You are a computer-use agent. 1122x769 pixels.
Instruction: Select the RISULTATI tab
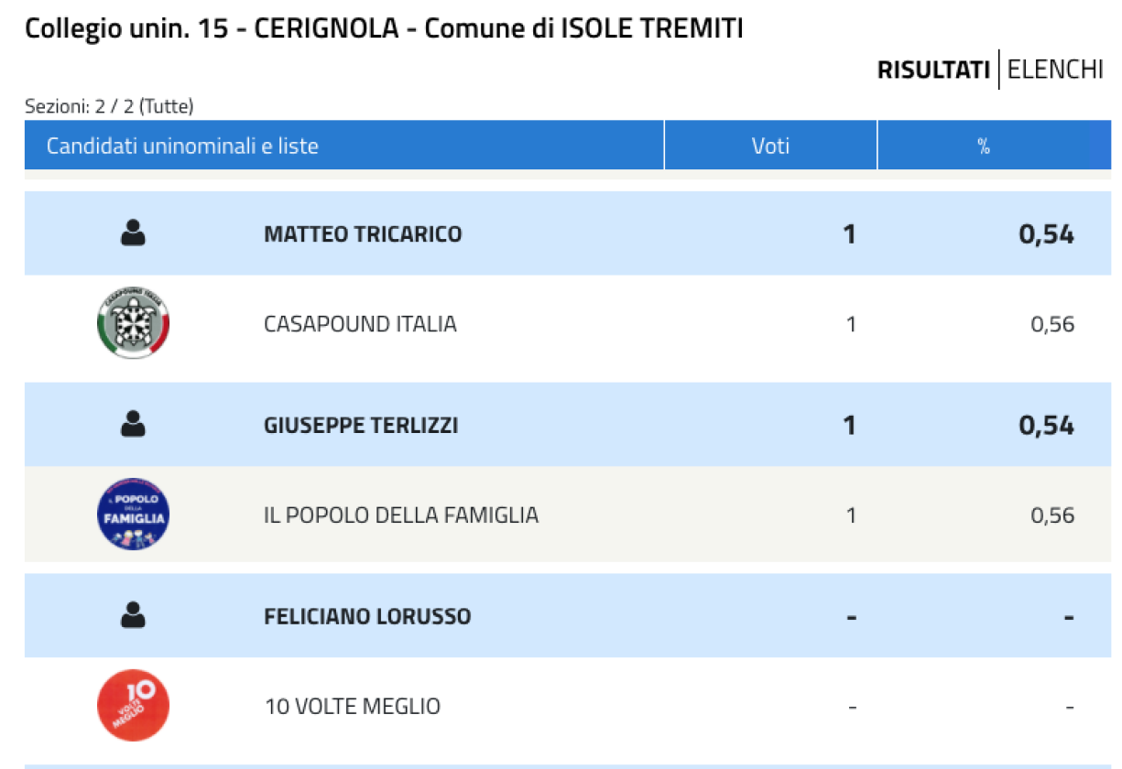pyautogui.click(x=933, y=70)
